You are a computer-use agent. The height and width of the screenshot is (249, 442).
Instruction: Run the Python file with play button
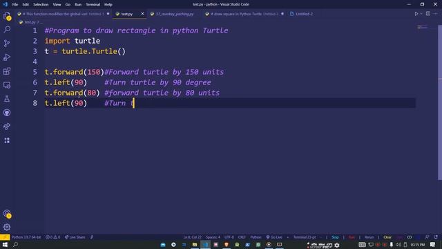(x=416, y=14)
